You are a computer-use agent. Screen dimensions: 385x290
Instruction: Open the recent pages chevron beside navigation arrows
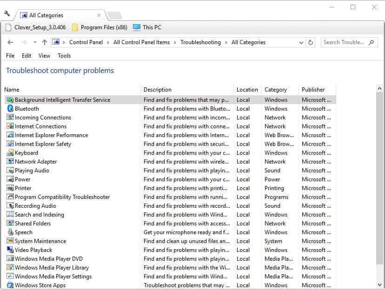pyautogui.click(x=34, y=42)
